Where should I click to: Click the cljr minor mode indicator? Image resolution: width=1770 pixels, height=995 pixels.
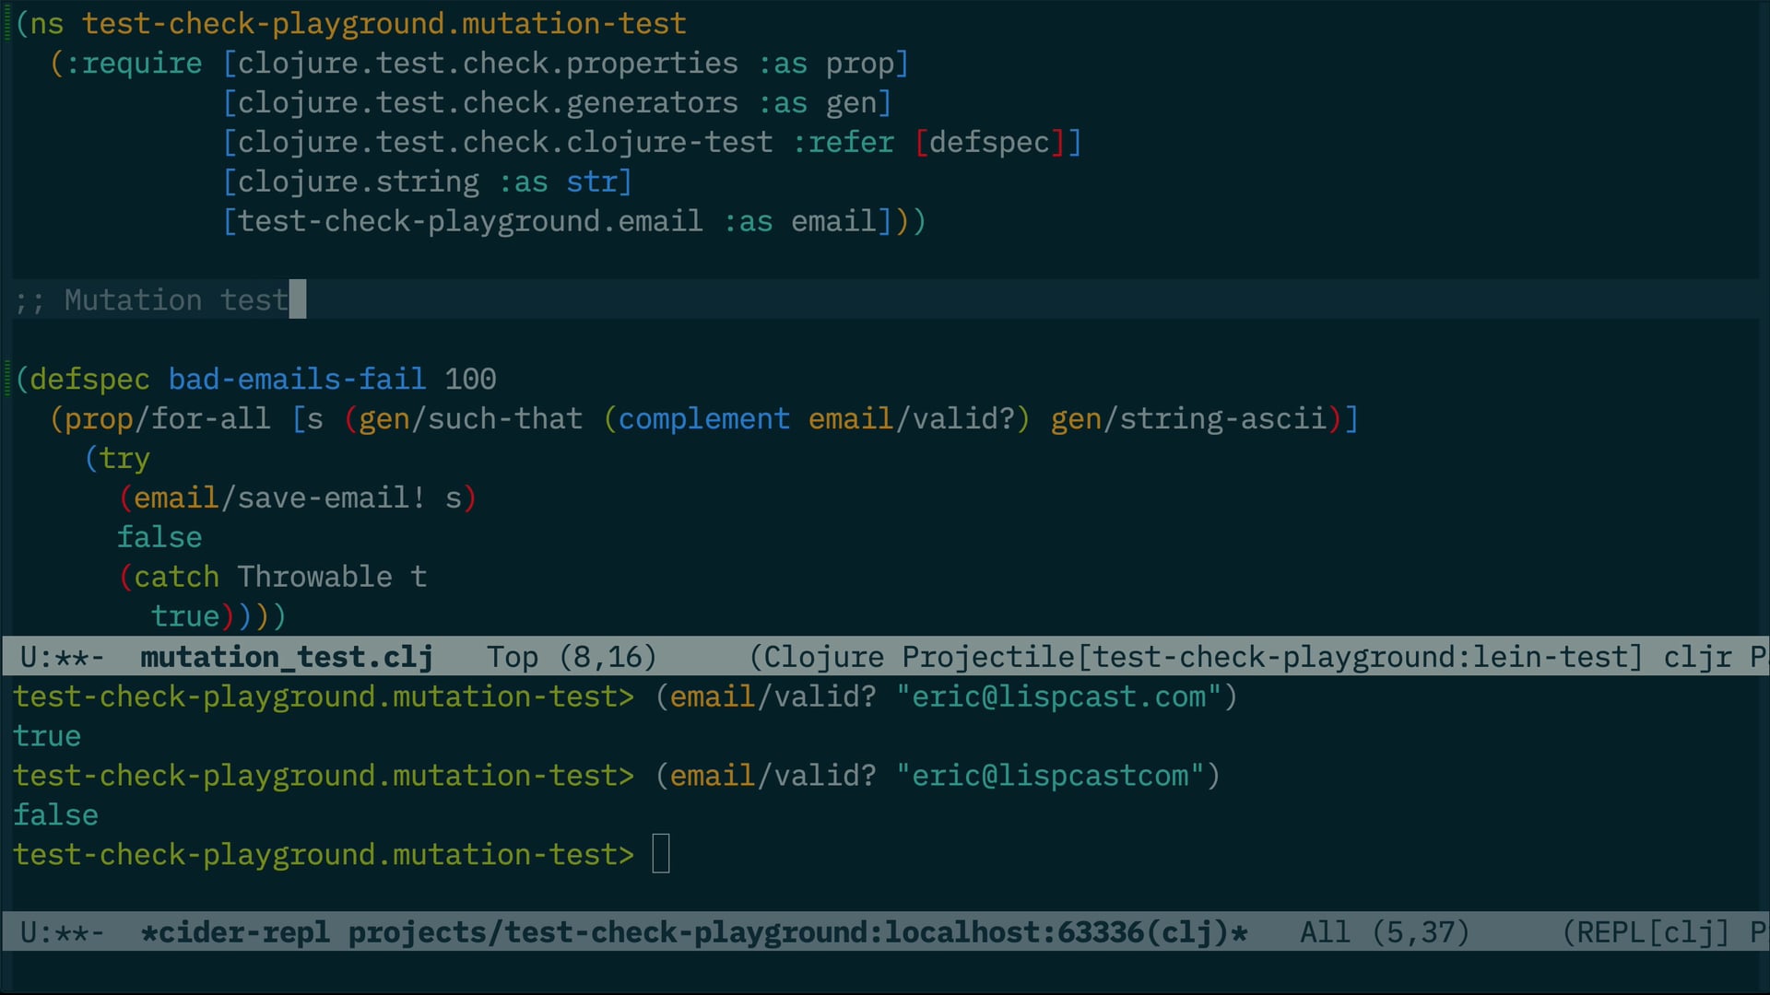point(1697,657)
